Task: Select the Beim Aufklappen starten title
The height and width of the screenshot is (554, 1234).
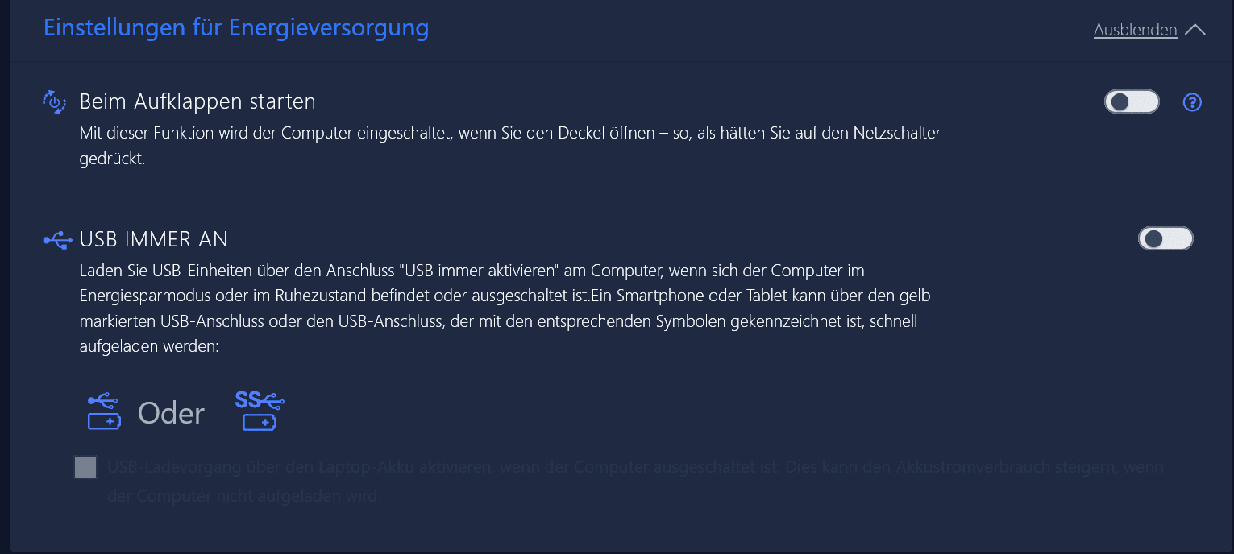Action: pos(197,102)
